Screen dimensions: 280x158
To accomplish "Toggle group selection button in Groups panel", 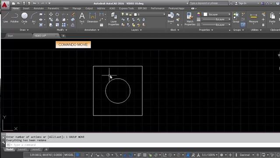I will (x=243, y=25).
